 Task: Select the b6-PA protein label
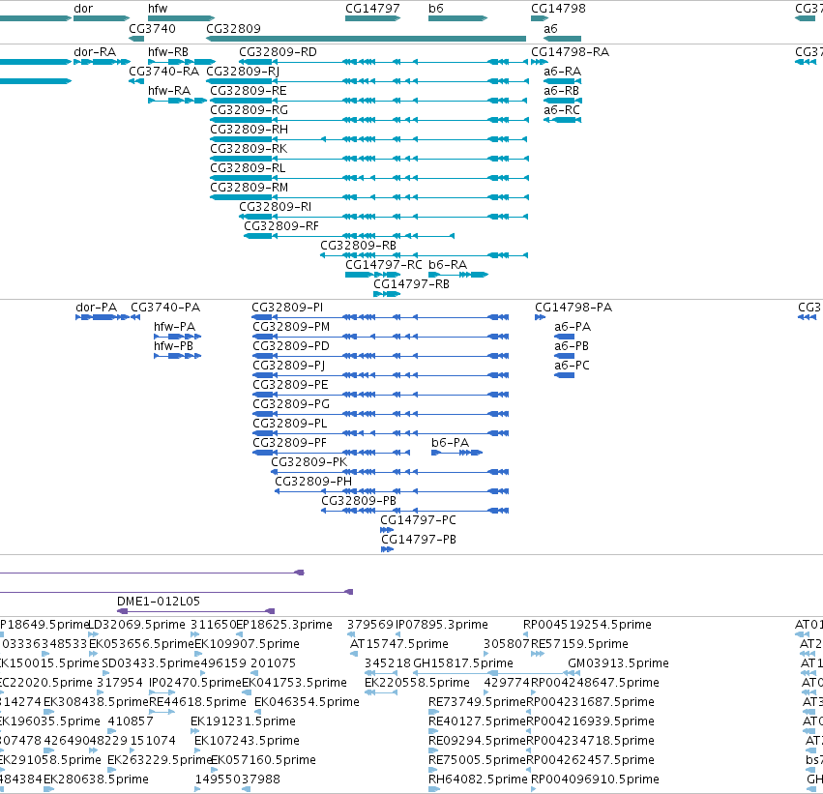point(450,444)
